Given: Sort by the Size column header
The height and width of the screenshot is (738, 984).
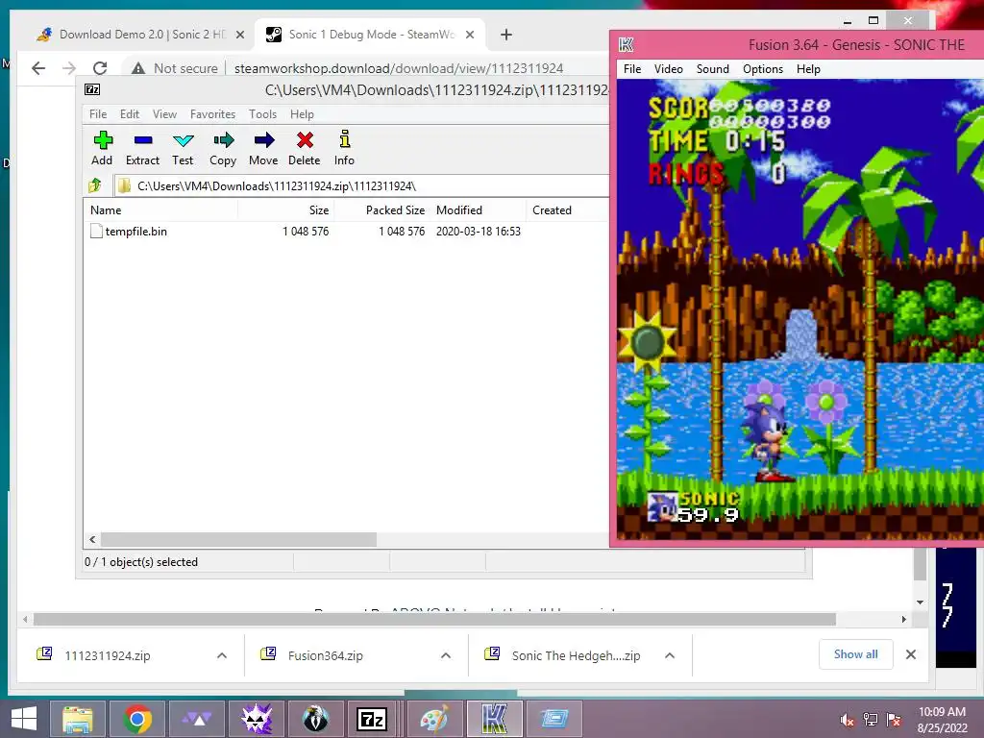Looking at the screenshot, I should (285, 210).
